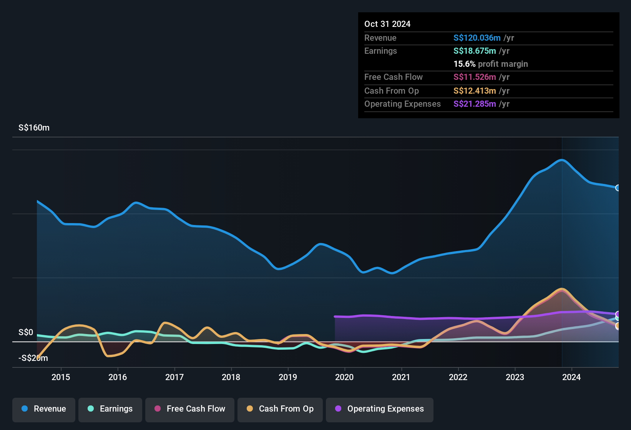Select the Revenue line endpoint marker

618,188
